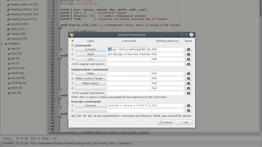
Task: Reset the Execute command row
Action: (x=188, y=105)
